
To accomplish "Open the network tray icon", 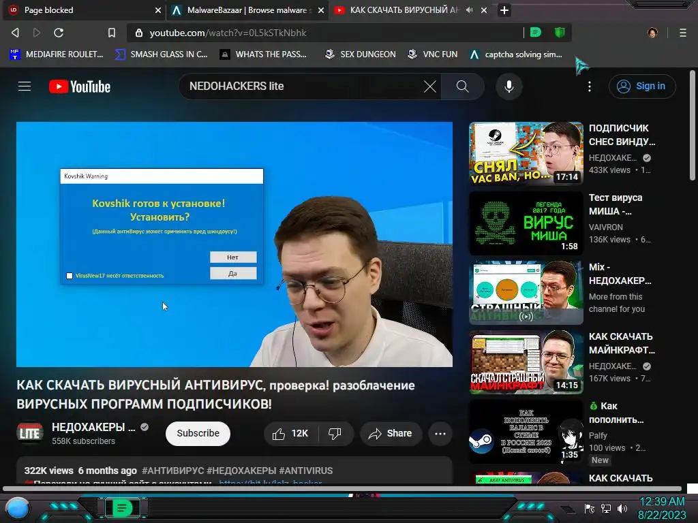I will [606, 508].
